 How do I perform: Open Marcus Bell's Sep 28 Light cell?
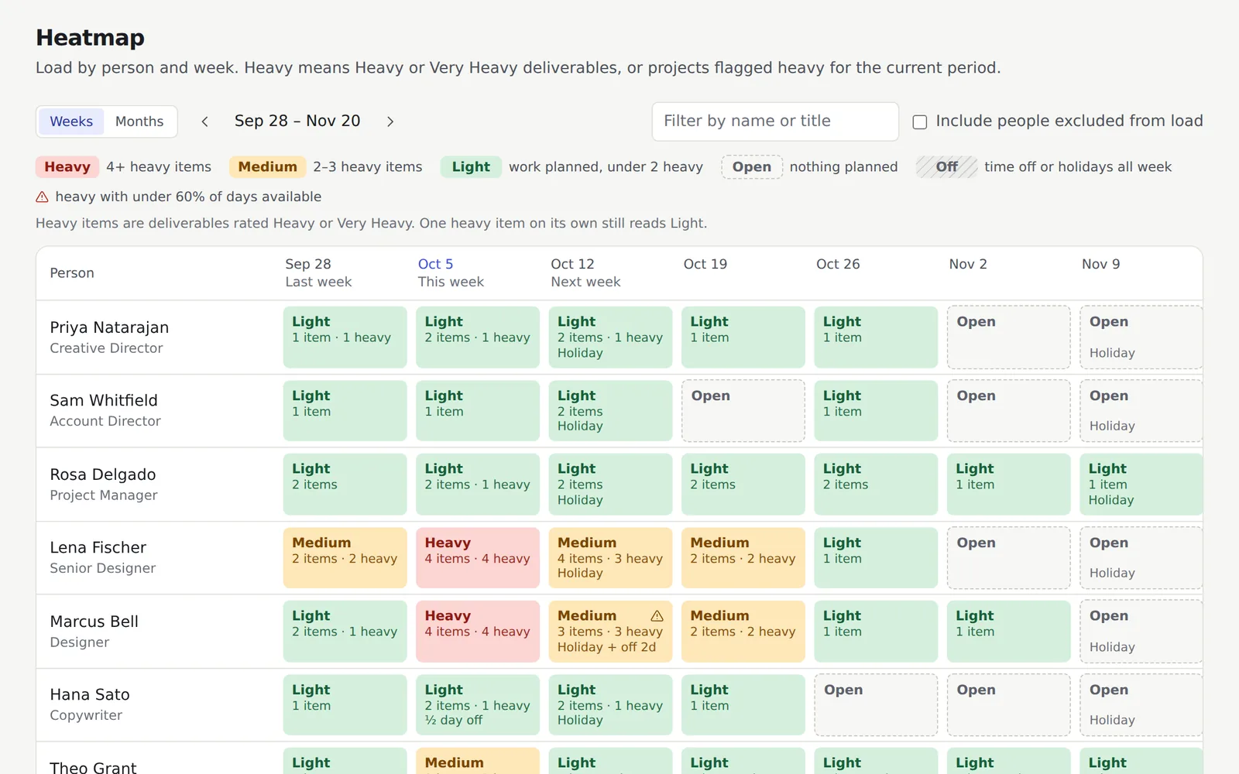[345, 632]
